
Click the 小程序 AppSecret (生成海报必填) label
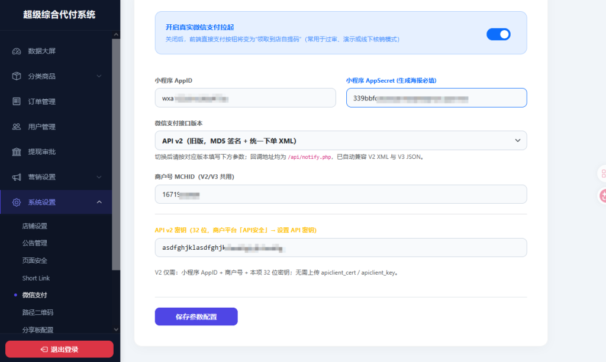pyautogui.click(x=391, y=80)
